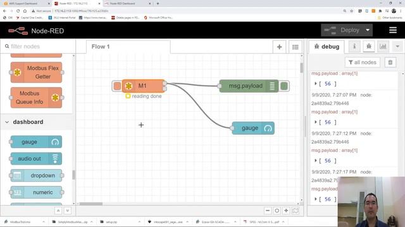The height and width of the screenshot is (227, 405).
Task: Click the Deploy button
Action: pyautogui.click(x=342, y=30)
